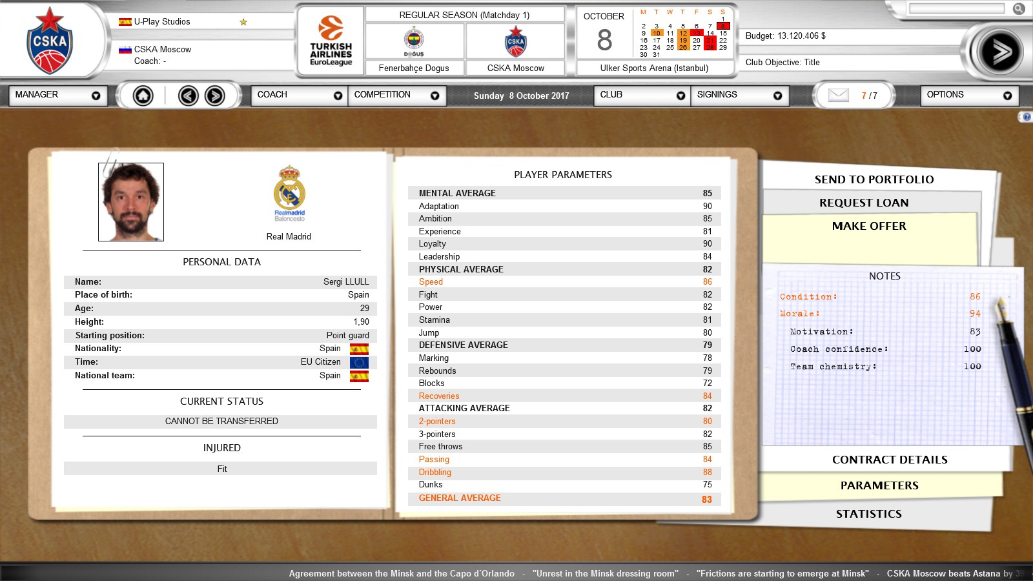Click the 7 / 7 message counter
Screen dimensions: 1033x581
(869, 96)
